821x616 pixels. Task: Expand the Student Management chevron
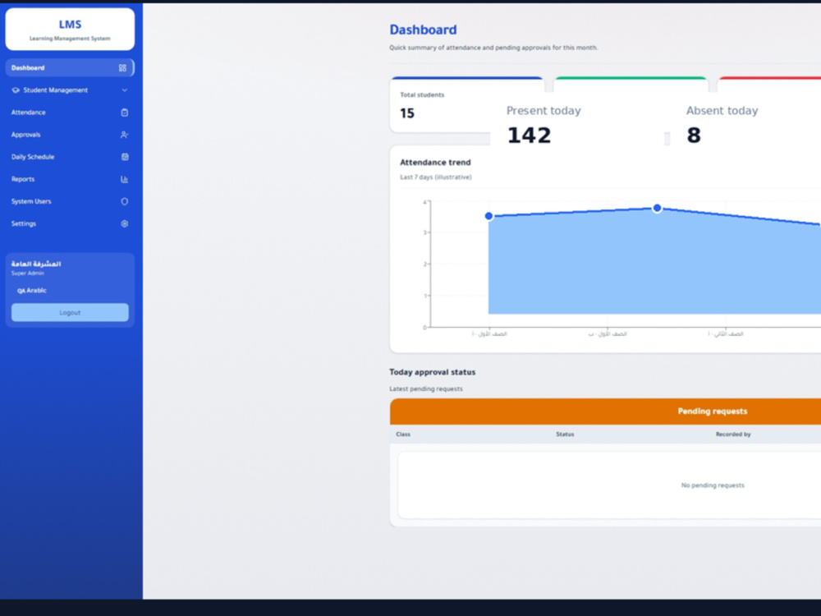(125, 90)
